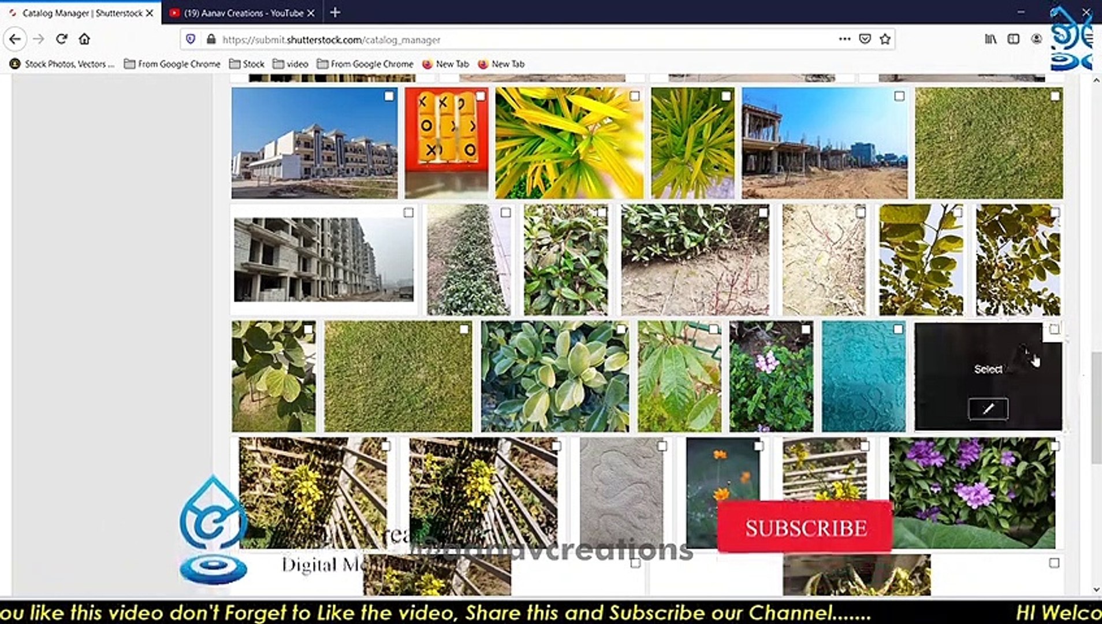Tick checkbox on the teal fabric image
Screen dimensions: 1102x624
[898, 329]
